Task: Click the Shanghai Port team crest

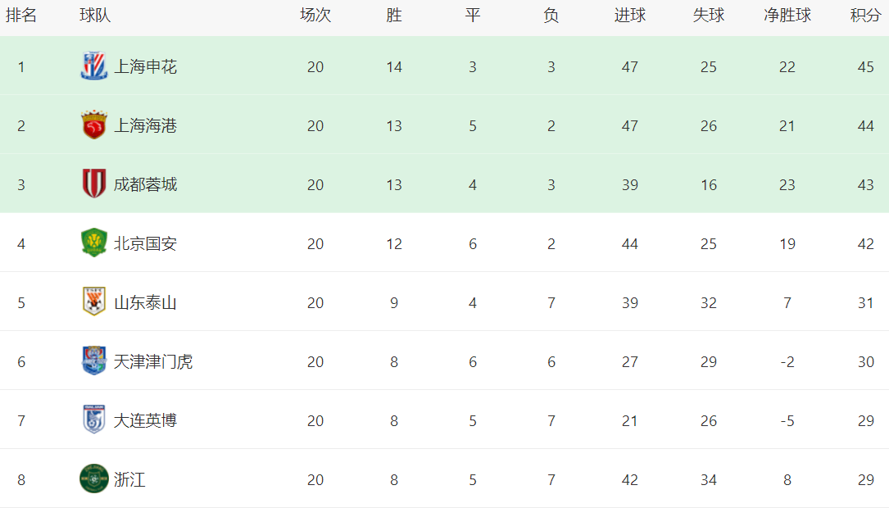Action: [x=94, y=125]
